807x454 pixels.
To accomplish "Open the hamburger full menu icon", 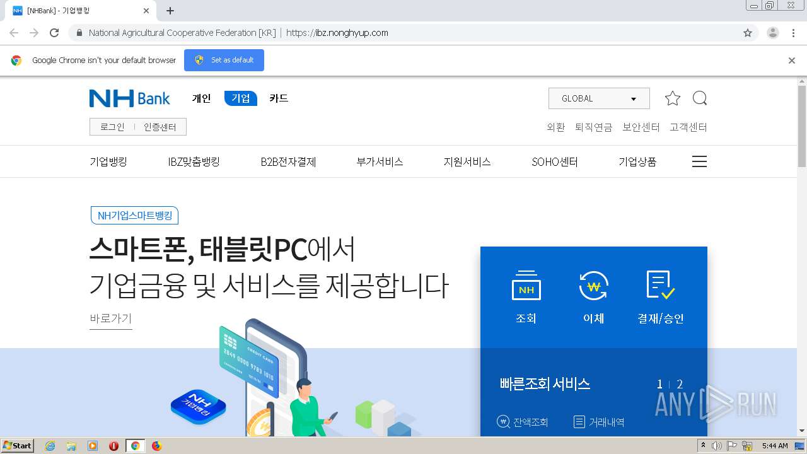I will coord(699,161).
